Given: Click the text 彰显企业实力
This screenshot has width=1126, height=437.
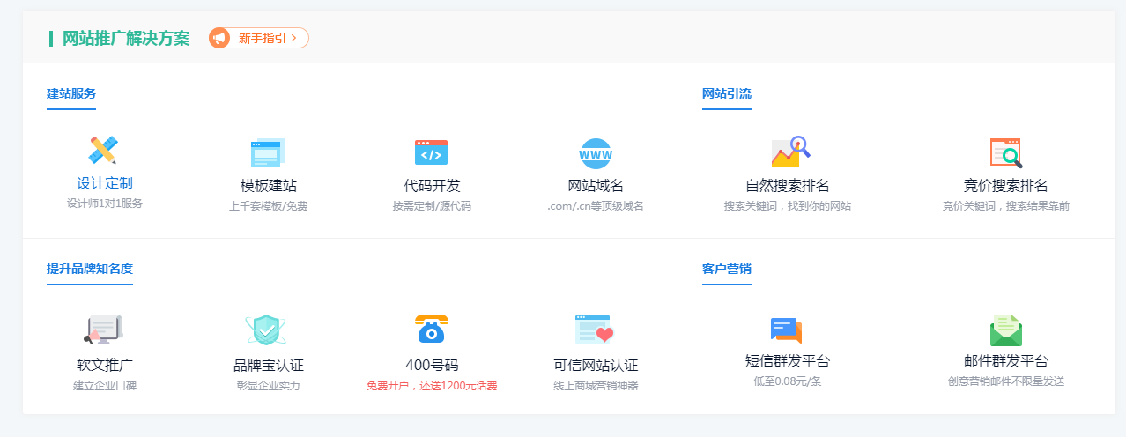Looking at the screenshot, I should (x=268, y=385).
